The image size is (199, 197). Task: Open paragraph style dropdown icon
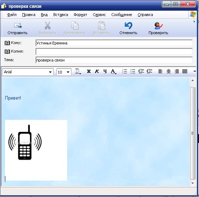pos(78,71)
